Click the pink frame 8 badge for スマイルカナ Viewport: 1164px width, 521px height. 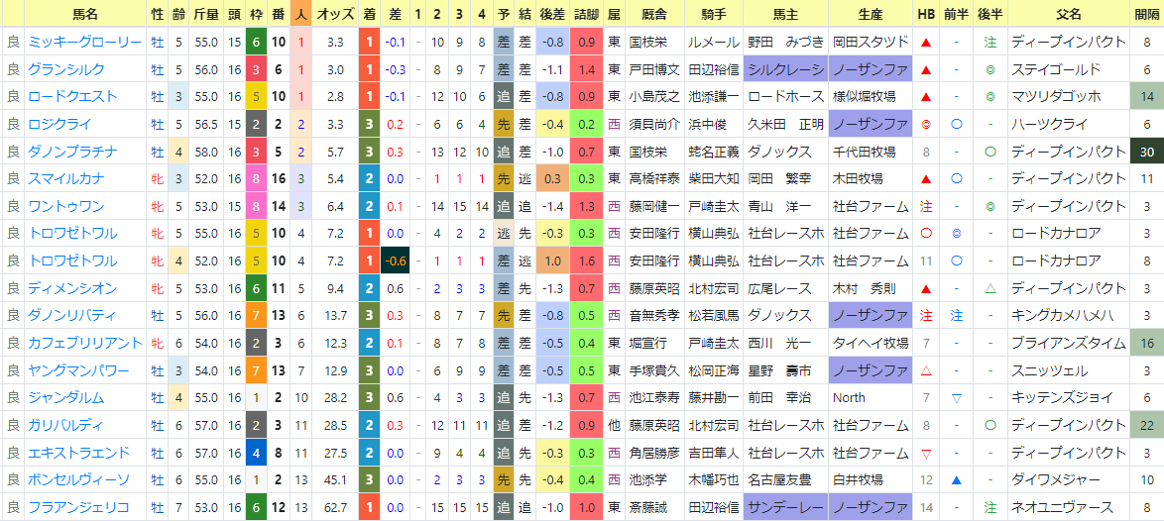coord(256,179)
